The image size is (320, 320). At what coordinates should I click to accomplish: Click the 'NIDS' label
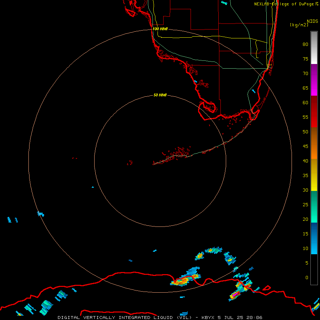[x=313, y=21]
